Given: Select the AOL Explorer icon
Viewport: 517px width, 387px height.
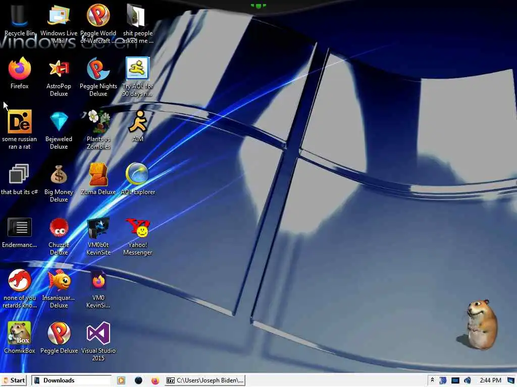Looking at the screenshot, I should click(137, 179).
